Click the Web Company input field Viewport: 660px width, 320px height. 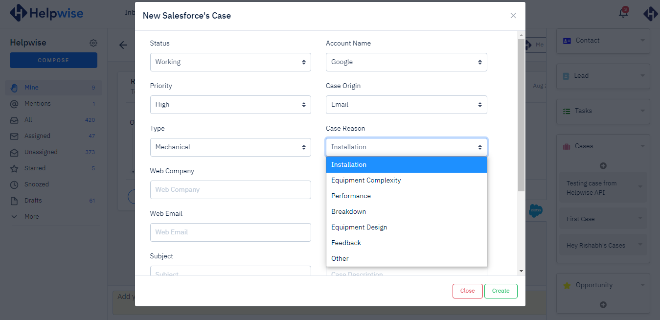(230, 190)
